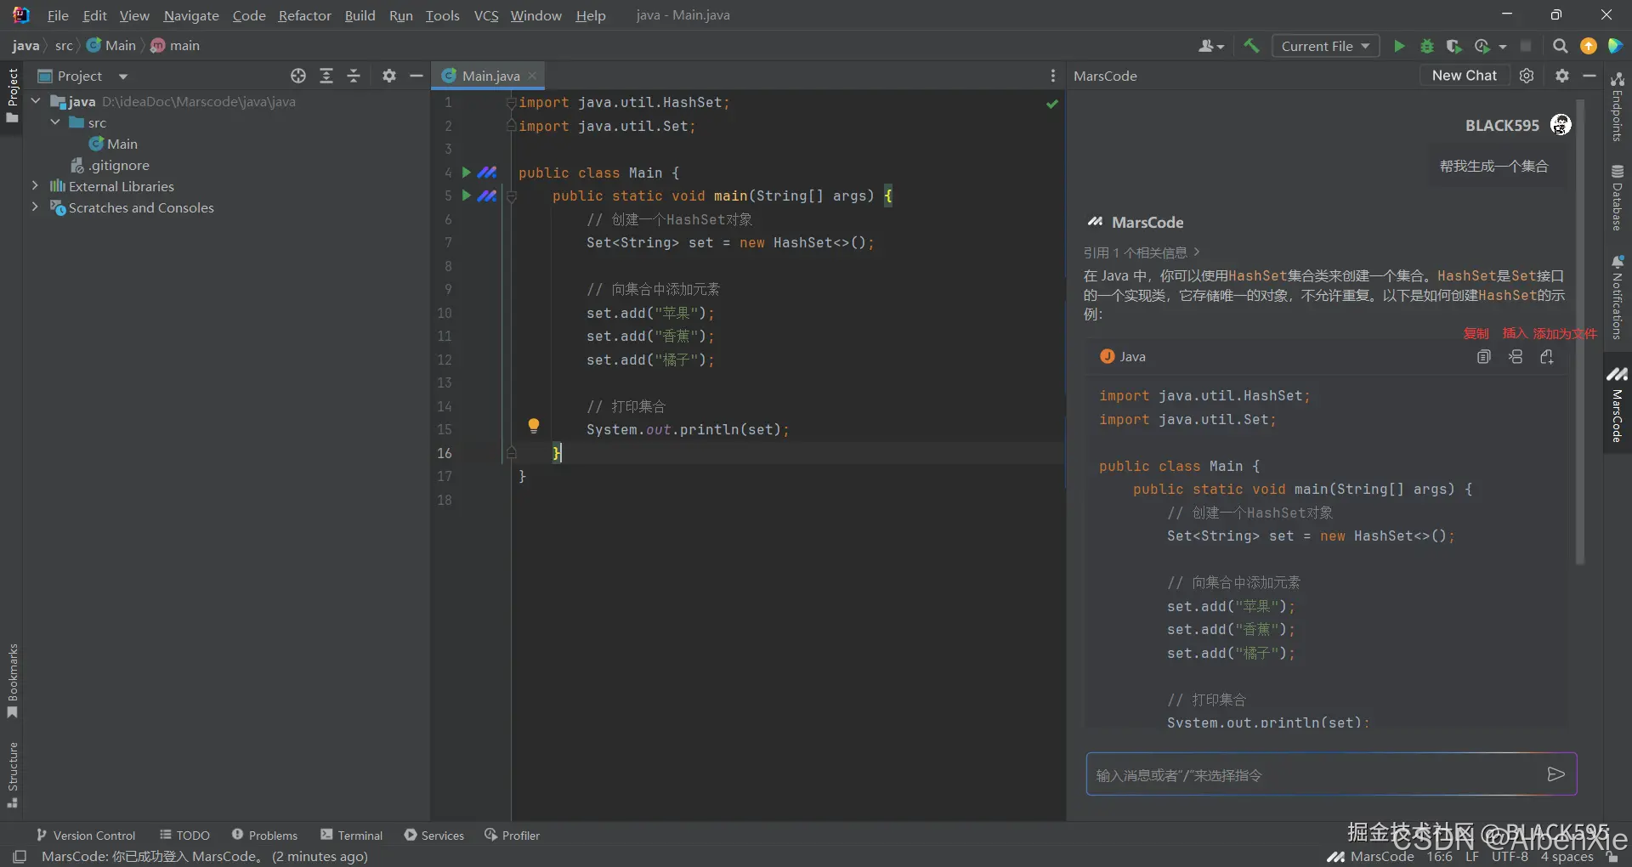
Task: Open Search Everywhere magnifier icon
Action: click(x=1560, y=46)
